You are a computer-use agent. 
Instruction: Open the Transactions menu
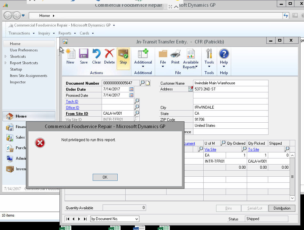(x=21, y=33)
